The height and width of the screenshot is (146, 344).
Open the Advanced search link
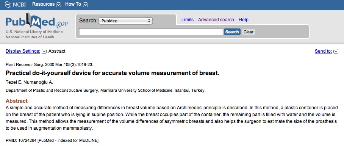pyautogui.click(x=216, y=20)
